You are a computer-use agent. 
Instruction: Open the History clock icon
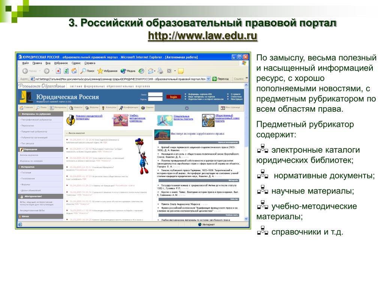pyautogui.click(x=141, y=71)
